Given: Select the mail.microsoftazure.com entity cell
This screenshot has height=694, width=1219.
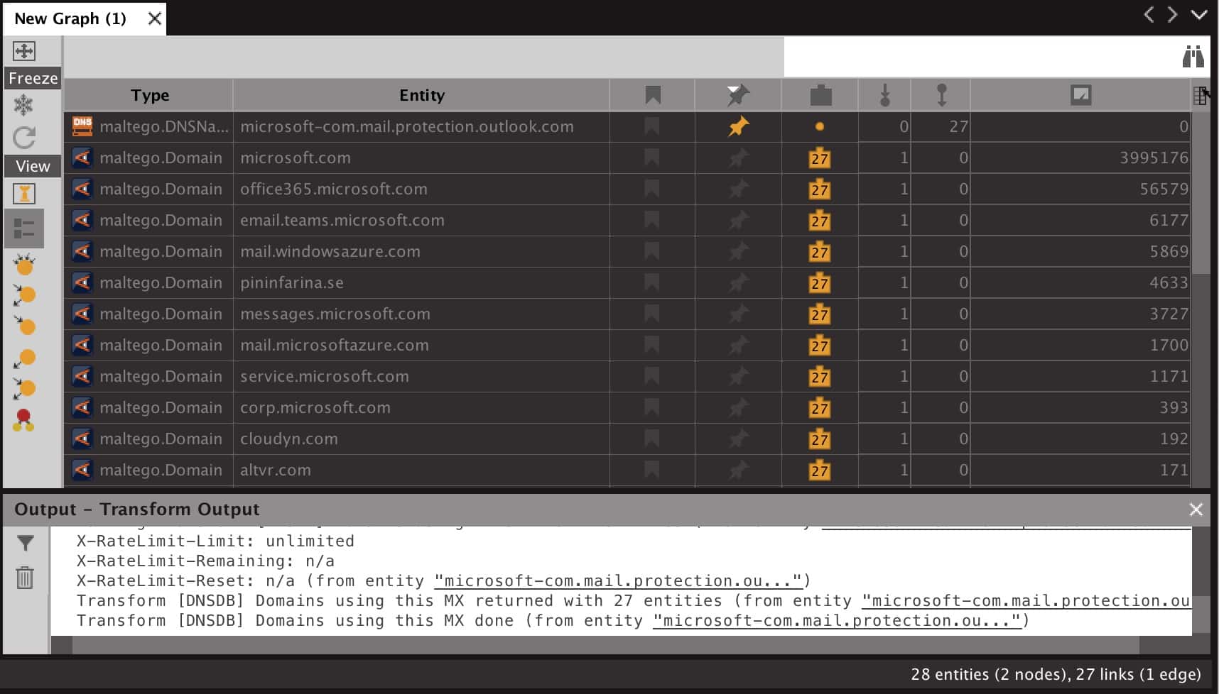Looking at the screenshot, I should (x=422, y=345).
